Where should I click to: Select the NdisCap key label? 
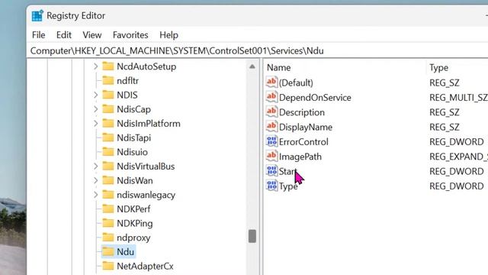(133, 109)
